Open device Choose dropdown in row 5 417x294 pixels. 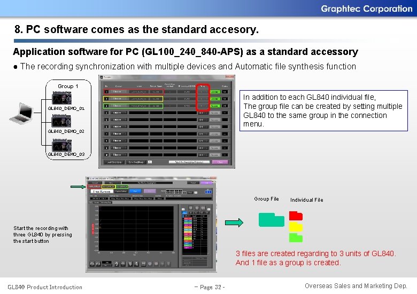pyautogui.click(x=119, y=120)
